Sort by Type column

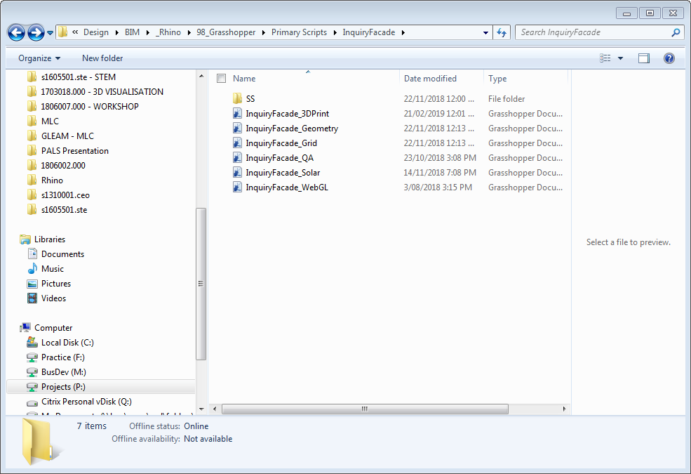497,79
